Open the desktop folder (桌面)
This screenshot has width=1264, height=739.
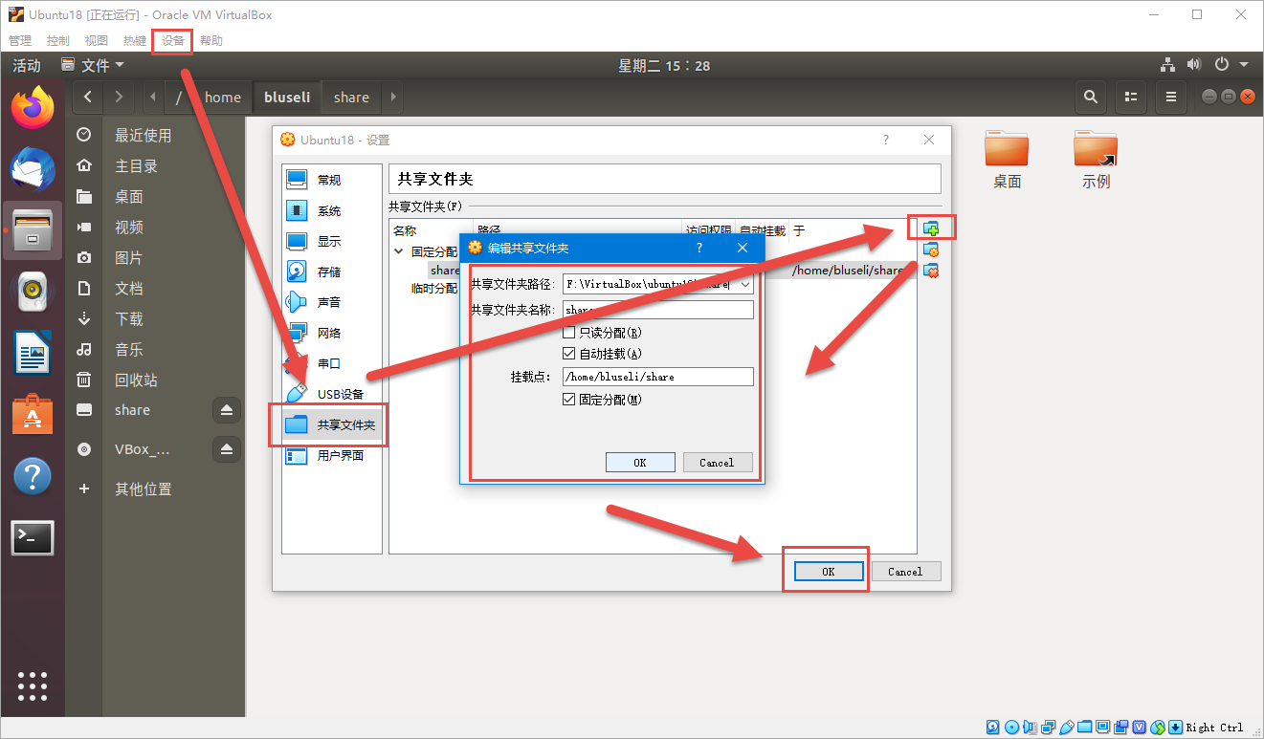pos(1007,160)
